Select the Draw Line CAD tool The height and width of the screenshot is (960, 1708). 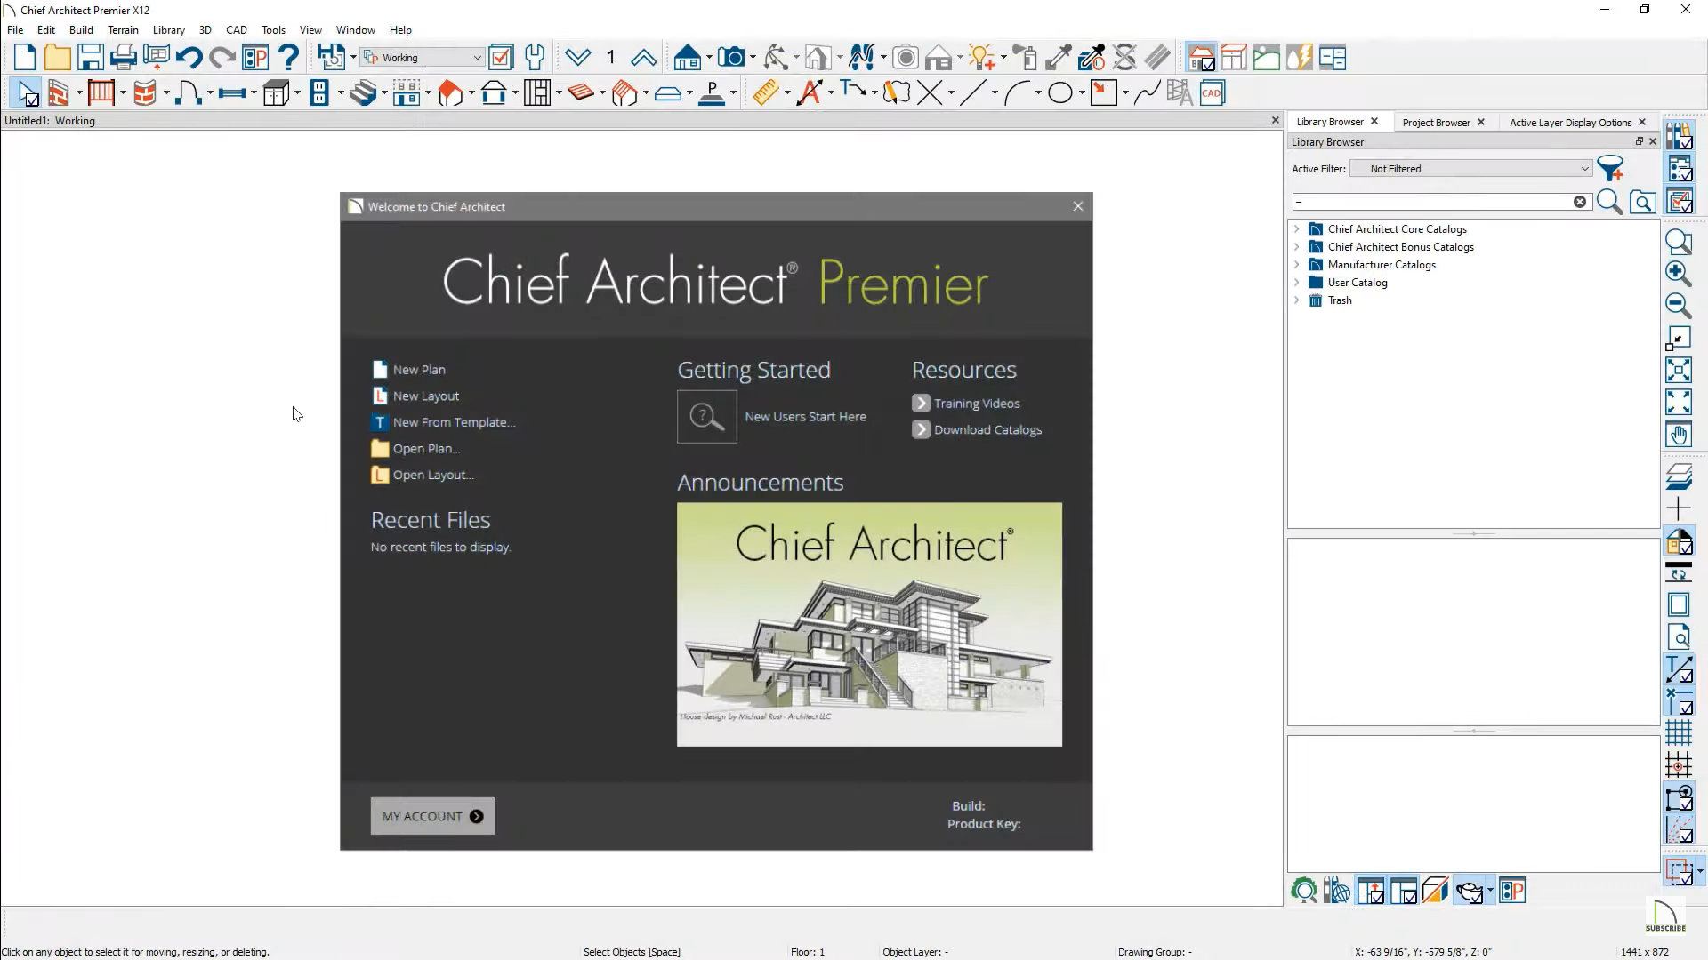point(973,92)
